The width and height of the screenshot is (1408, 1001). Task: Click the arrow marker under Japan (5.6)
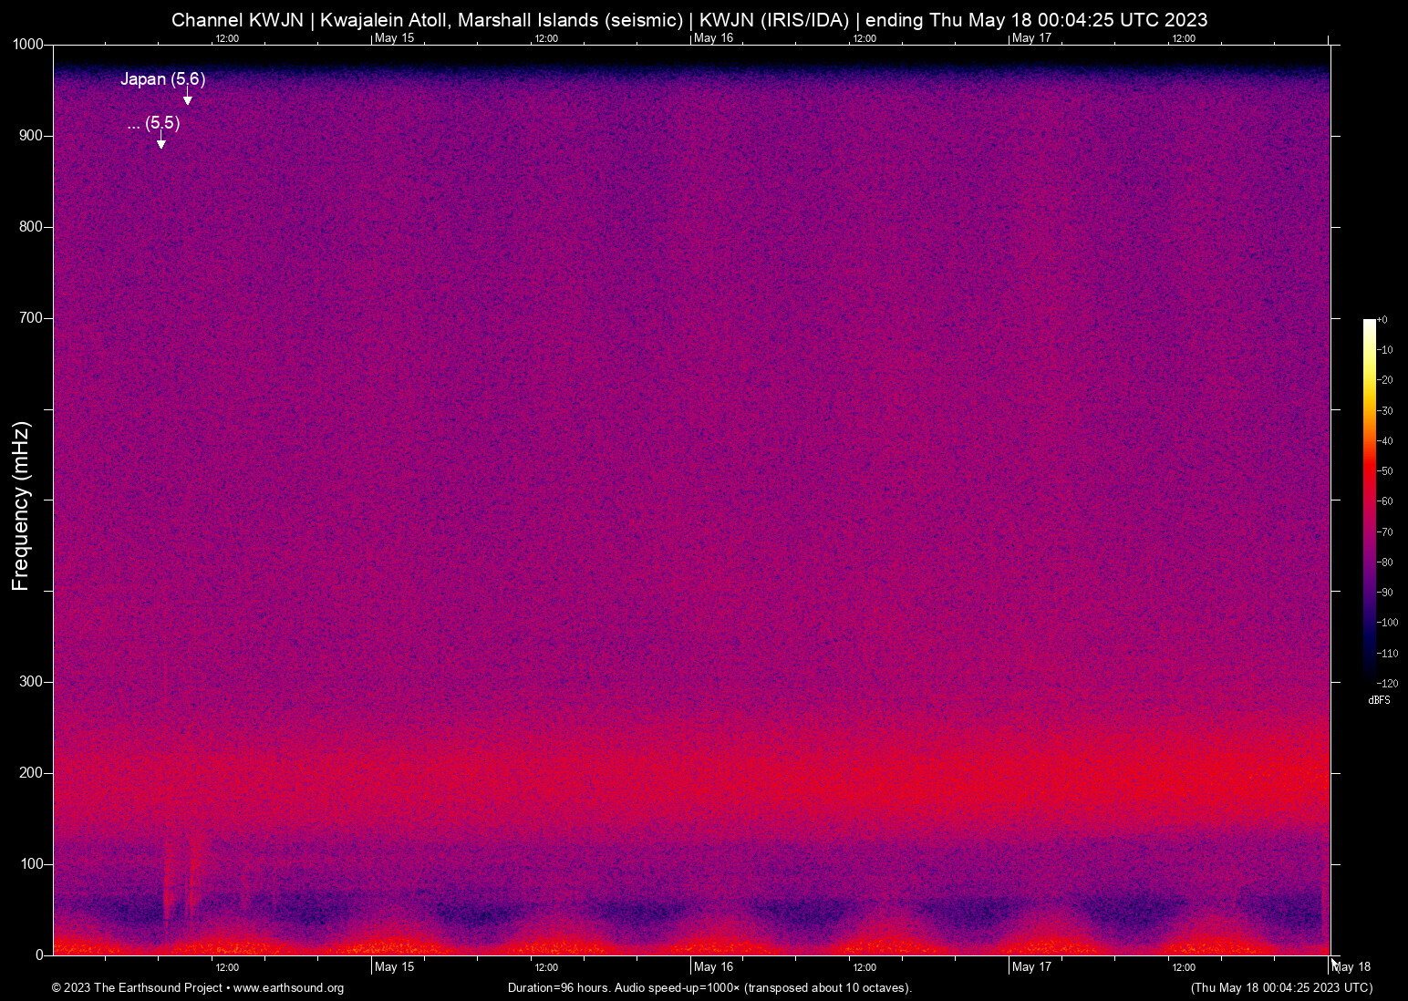188,98
